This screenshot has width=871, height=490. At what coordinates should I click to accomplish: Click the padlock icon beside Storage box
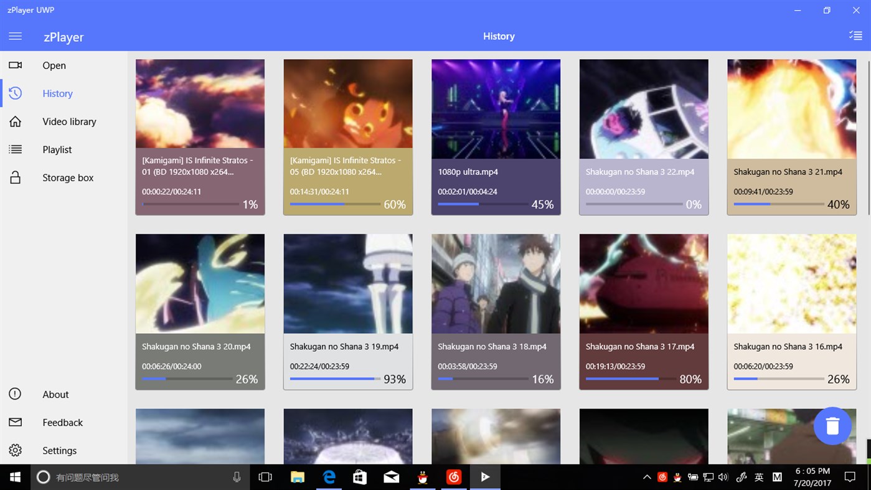pos(15,177)
